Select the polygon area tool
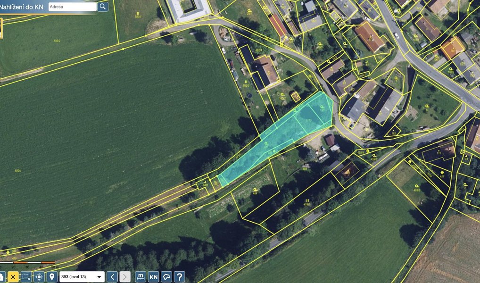Viewport: 480px width, 283px height. point(166,277)
